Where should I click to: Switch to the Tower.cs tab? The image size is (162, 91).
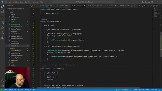[111, 6]
